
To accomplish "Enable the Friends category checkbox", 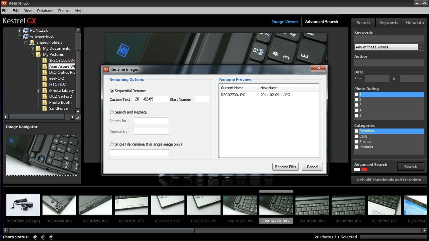I will point(356,142).
